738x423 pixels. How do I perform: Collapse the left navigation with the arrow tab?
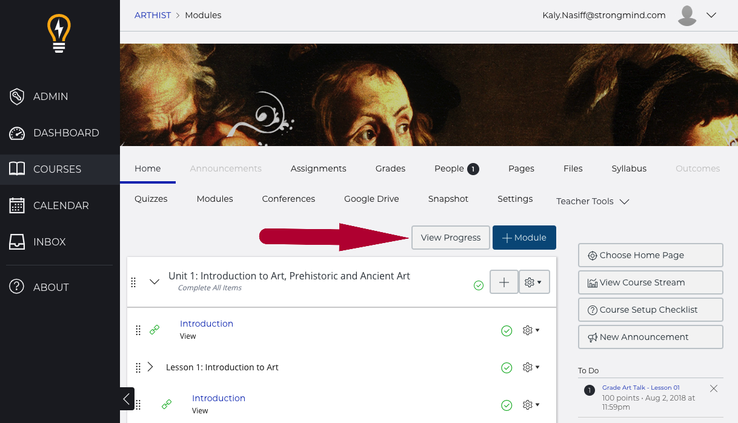click(x=127, y=399)
